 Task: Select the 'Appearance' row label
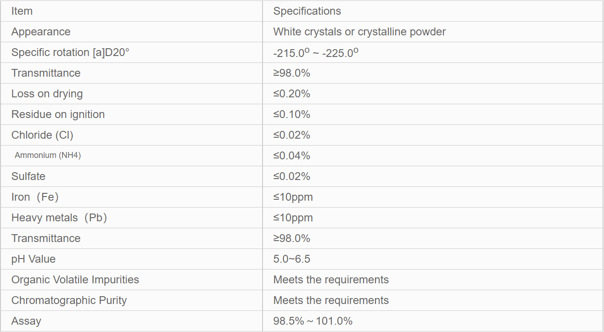pyautogui.click(x=41, y=32)
